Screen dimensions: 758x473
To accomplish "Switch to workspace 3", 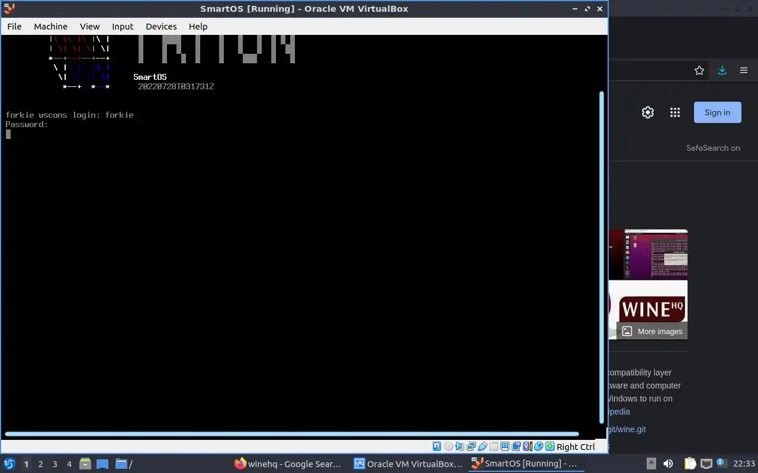I will pyautogui.click(x=54, y=464).
